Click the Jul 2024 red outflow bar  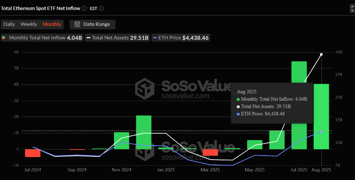[x=33, y=153]
